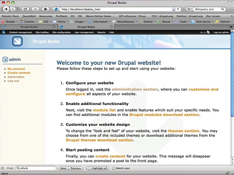Open Site configuration menu
234x175 pixels.
61,32
